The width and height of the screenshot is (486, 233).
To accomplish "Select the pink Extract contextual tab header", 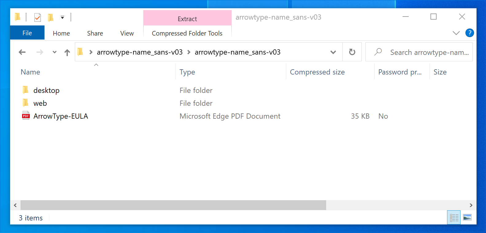I will tap(187, 18).
